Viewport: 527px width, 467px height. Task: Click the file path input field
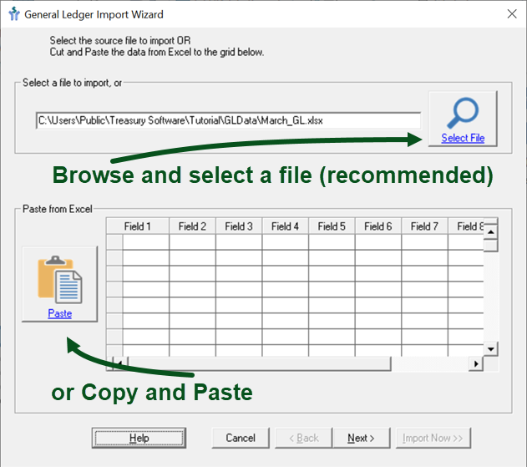point(228,120)
